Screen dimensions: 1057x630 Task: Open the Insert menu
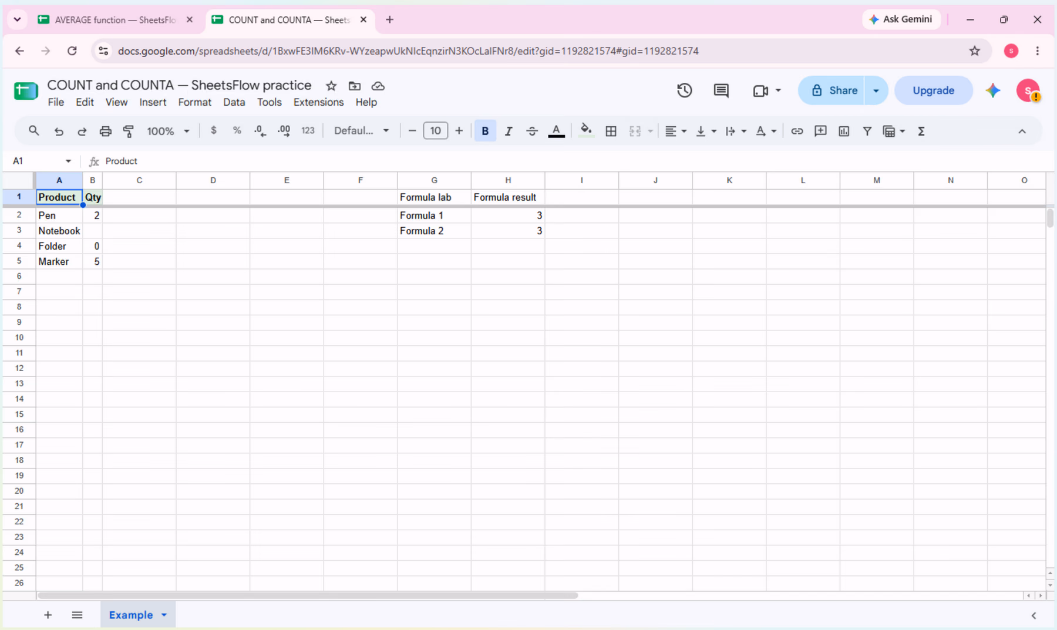(x=153, y=102)
